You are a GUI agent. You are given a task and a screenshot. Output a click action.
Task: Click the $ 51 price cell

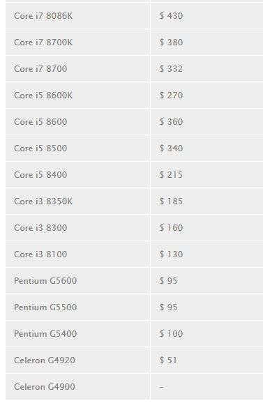pyautogui.click(x=206, y=360)
